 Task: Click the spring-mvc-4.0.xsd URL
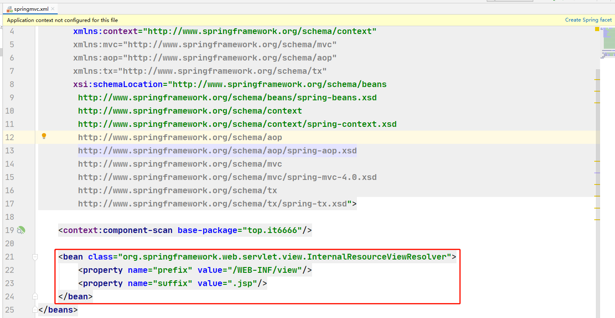(227, 177)
